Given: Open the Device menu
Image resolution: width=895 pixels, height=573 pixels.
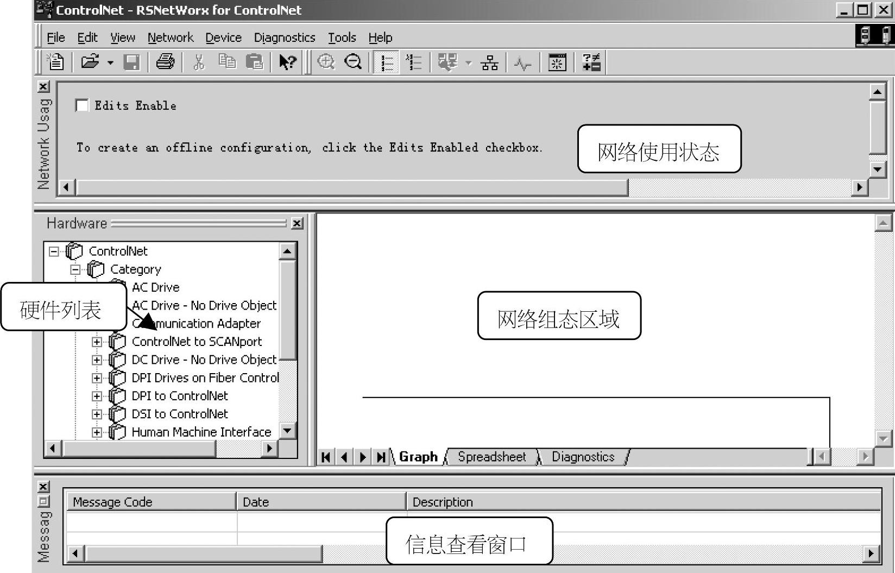Looking at the screenshot, I should click(x=223, y=37).
